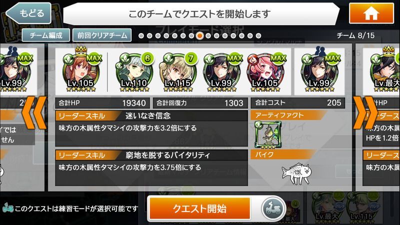Select the last team page dot
Image resolution: width=400 pixels, height=225 pixels.
pyautogui.click(x=258, y=35)
